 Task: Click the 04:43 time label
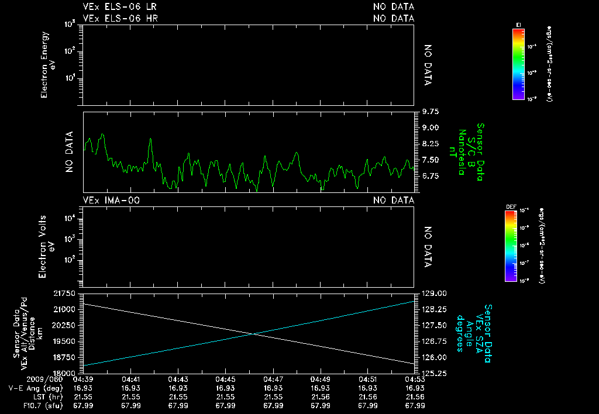pyautogui.click(x=178, y=379)
